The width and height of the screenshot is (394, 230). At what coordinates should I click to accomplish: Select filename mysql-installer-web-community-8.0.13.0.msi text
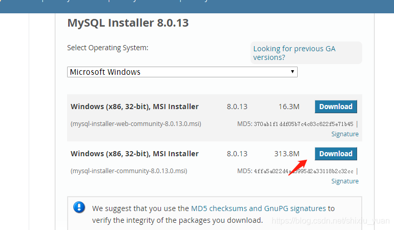click(x=136, y=124)
